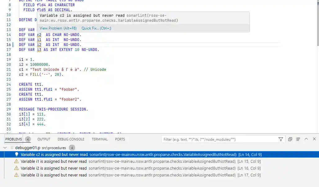Switch to the TERMINAL tab
The width and height of the screenshot is (319, 187).
100,139
